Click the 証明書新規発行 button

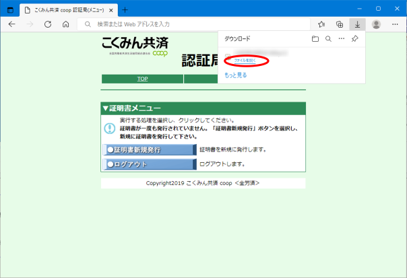point(150,150)
